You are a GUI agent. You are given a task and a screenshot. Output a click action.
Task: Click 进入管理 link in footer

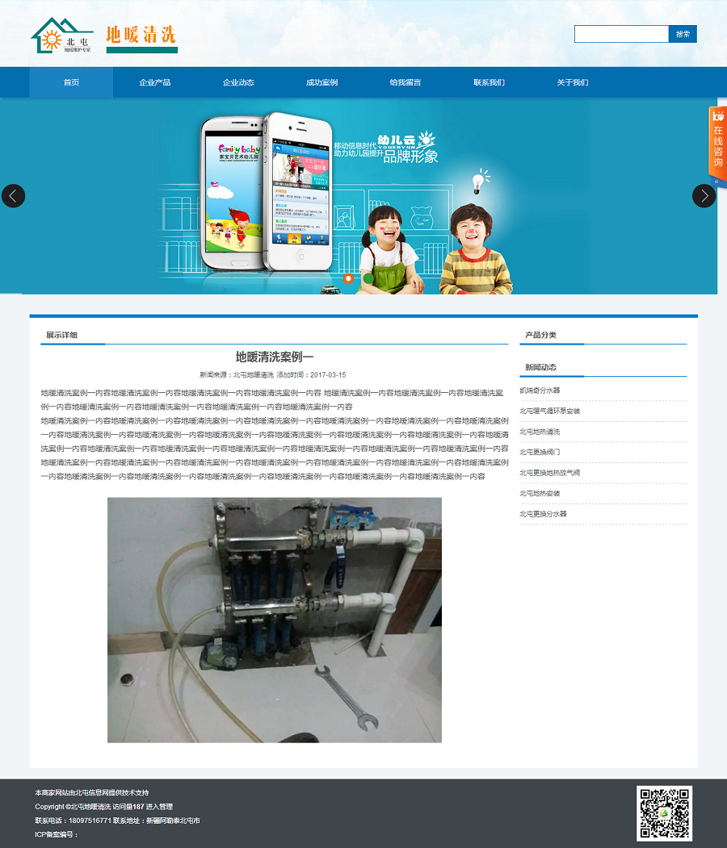pyautogui.click(x=159, y=806)
